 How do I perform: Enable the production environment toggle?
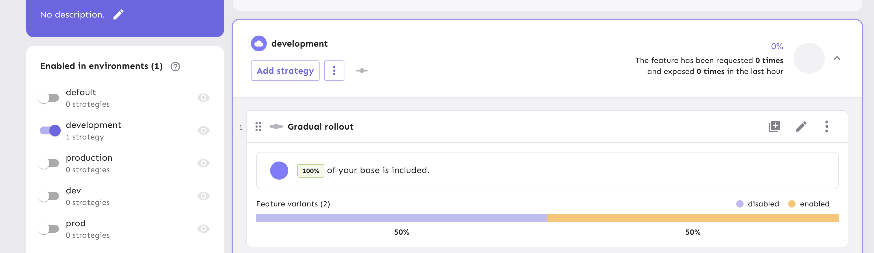[49, 163]
